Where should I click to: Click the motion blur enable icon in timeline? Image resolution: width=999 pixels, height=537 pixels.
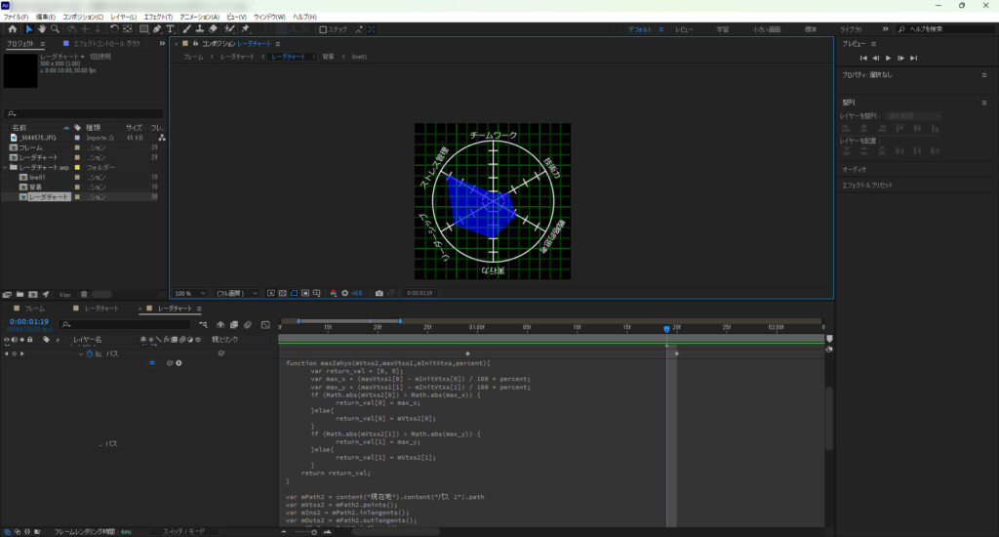coord(248,324)
